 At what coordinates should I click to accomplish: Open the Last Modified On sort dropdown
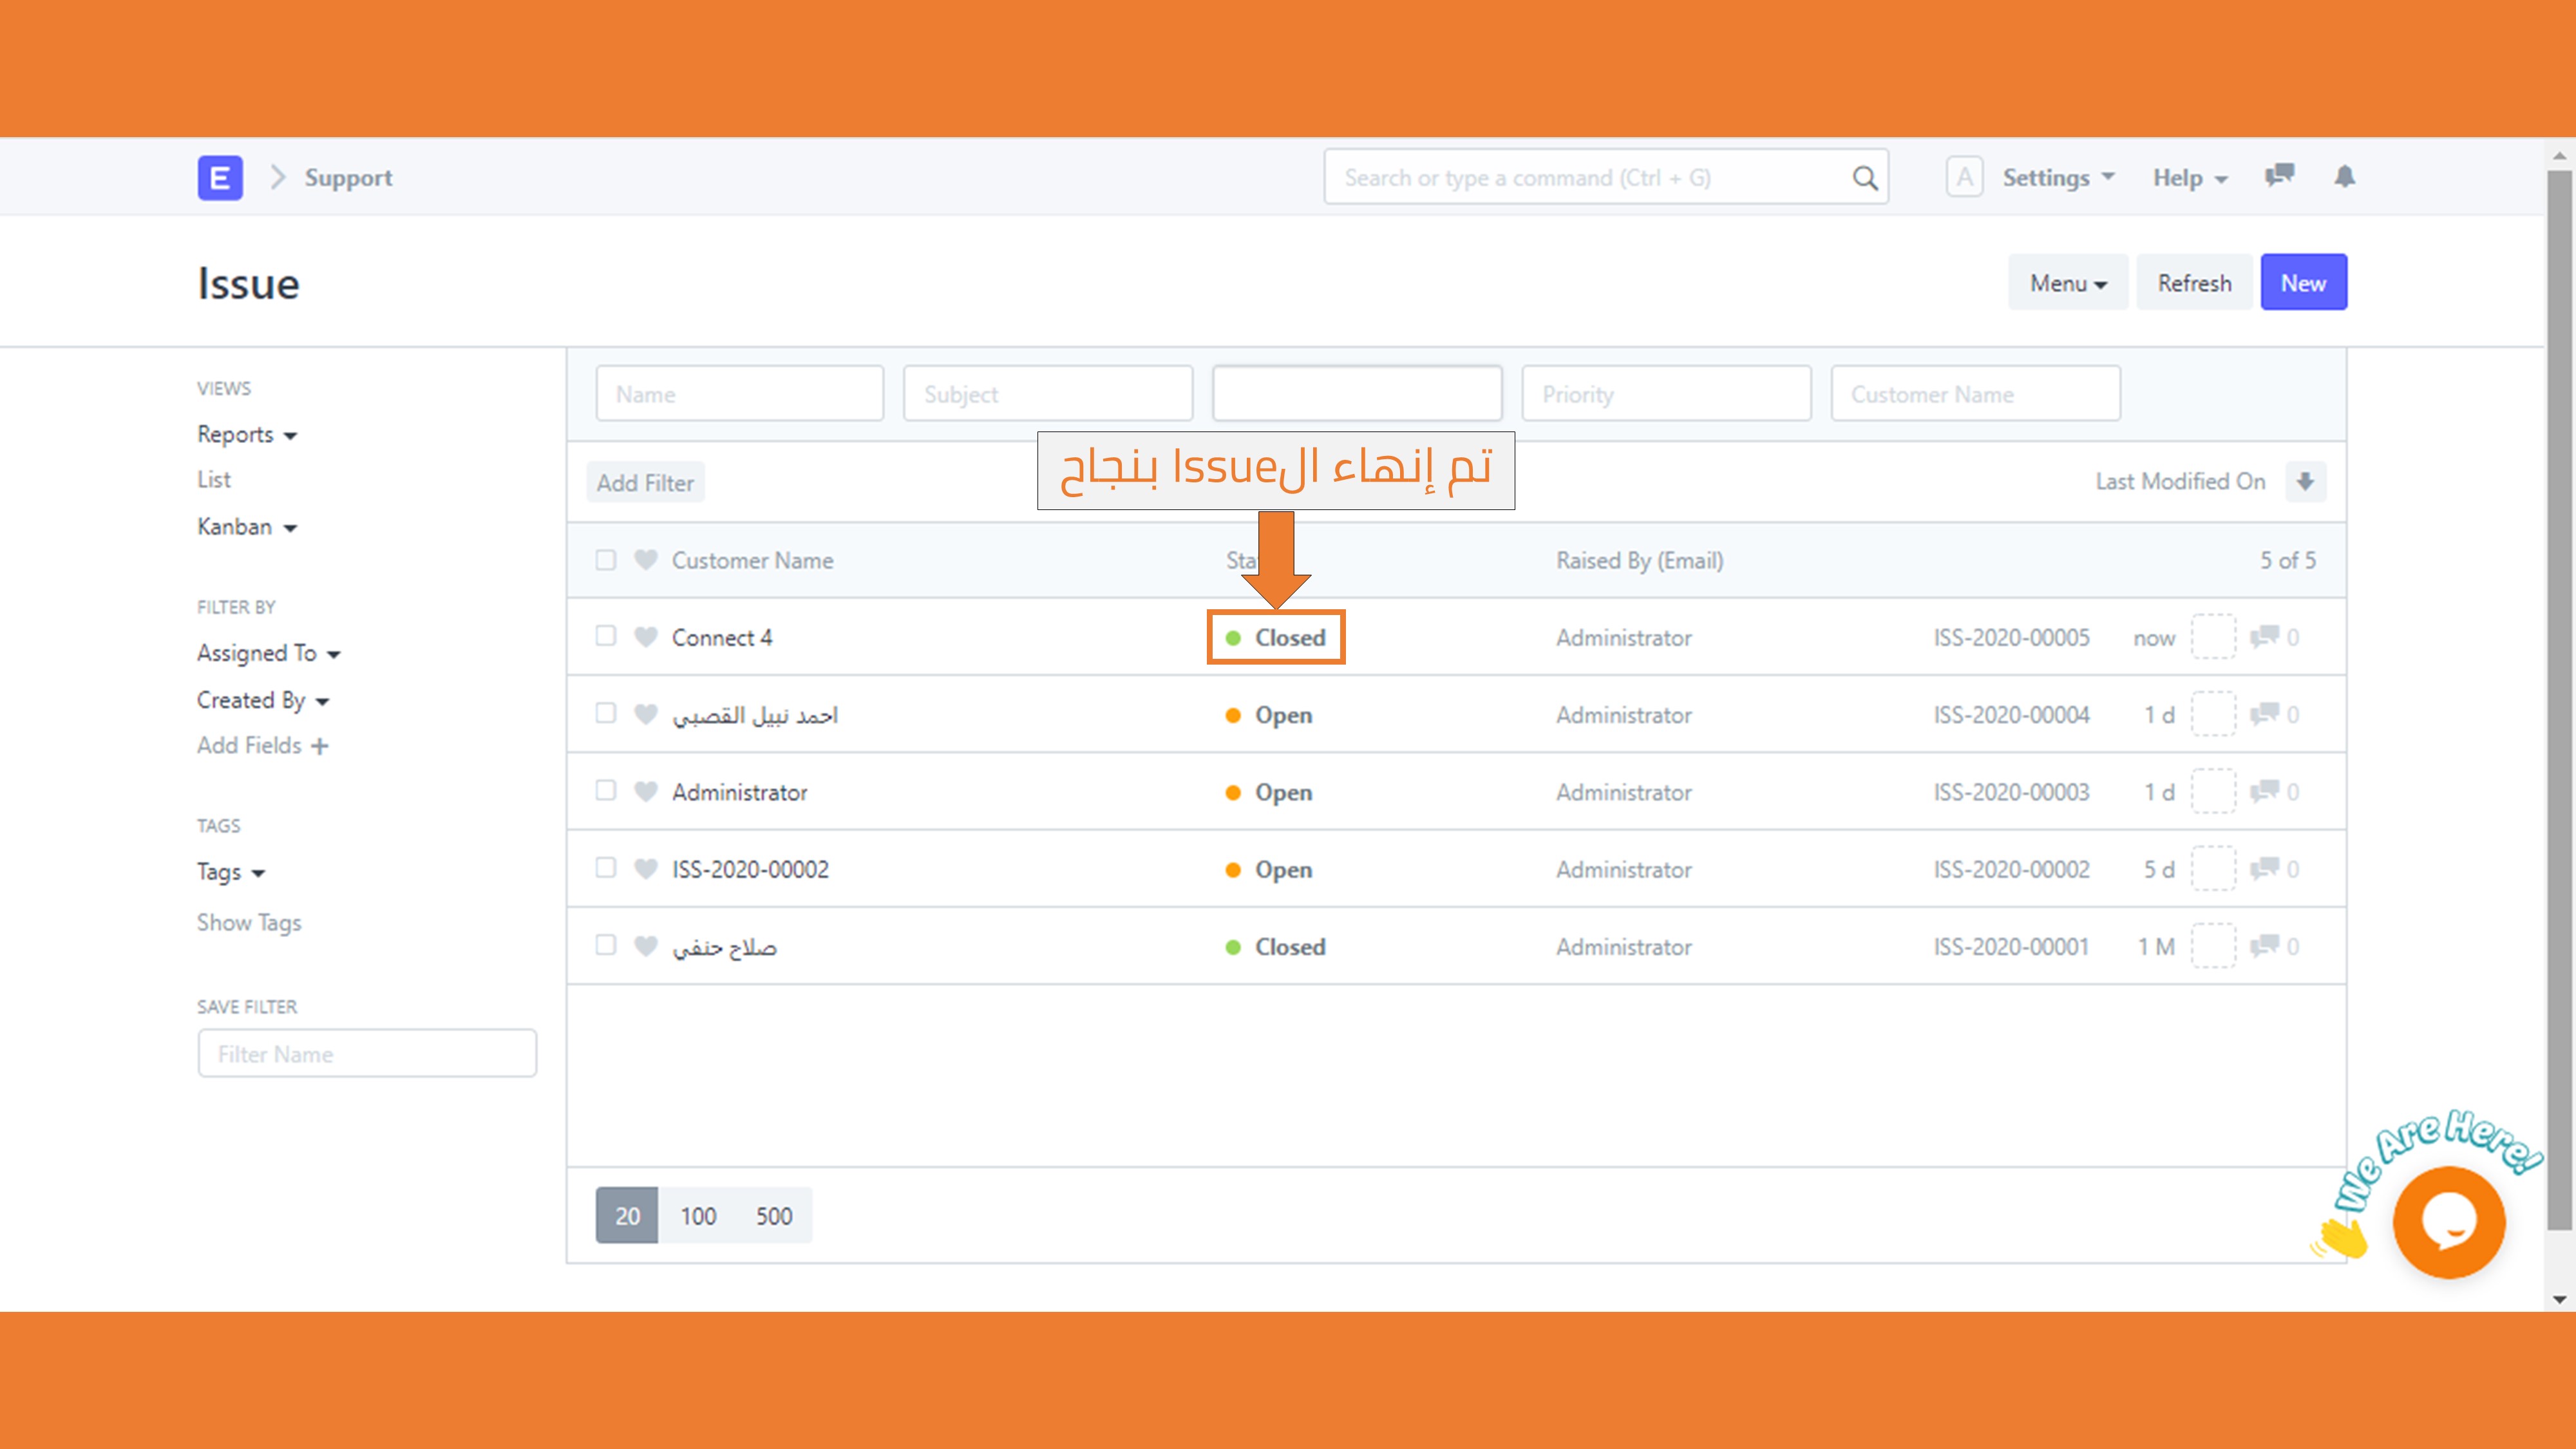pyautogui.click(x=2180, y=482)
